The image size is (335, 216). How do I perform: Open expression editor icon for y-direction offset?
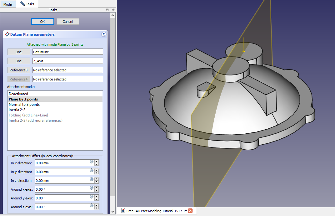coord(92,170)
